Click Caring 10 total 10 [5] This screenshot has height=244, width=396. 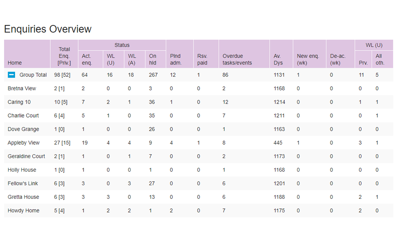pos(61,102)
